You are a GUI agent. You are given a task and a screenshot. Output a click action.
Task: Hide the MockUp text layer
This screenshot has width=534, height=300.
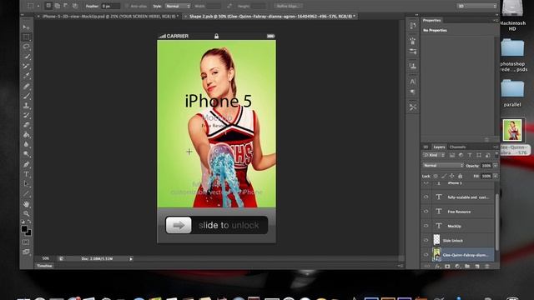[426, 226]
